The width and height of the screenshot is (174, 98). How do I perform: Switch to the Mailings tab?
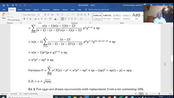[56, 10]
